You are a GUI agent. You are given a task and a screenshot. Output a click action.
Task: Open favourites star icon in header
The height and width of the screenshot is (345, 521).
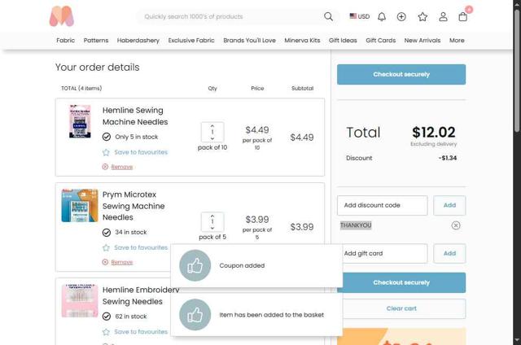[x=422, y=16]
